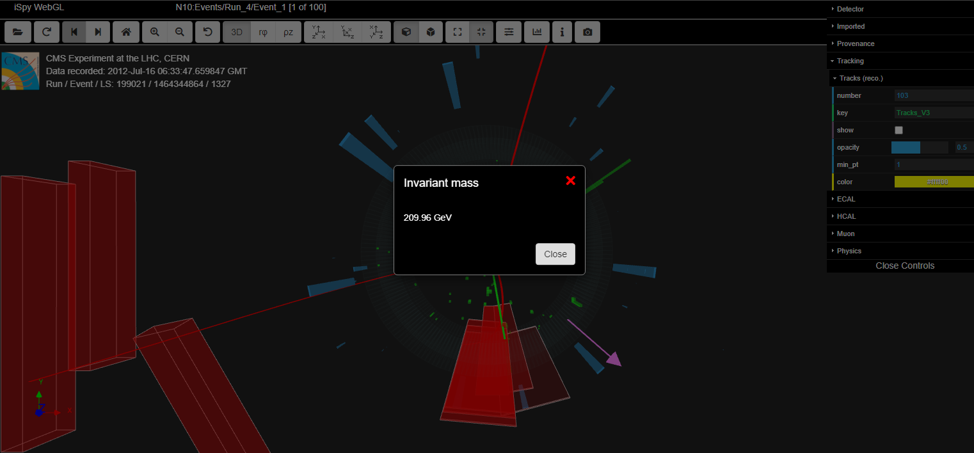Go to the next event

(x=97, y=32)
